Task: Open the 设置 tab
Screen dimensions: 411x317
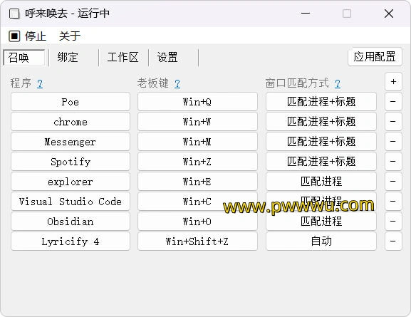Action: (167, 58)
